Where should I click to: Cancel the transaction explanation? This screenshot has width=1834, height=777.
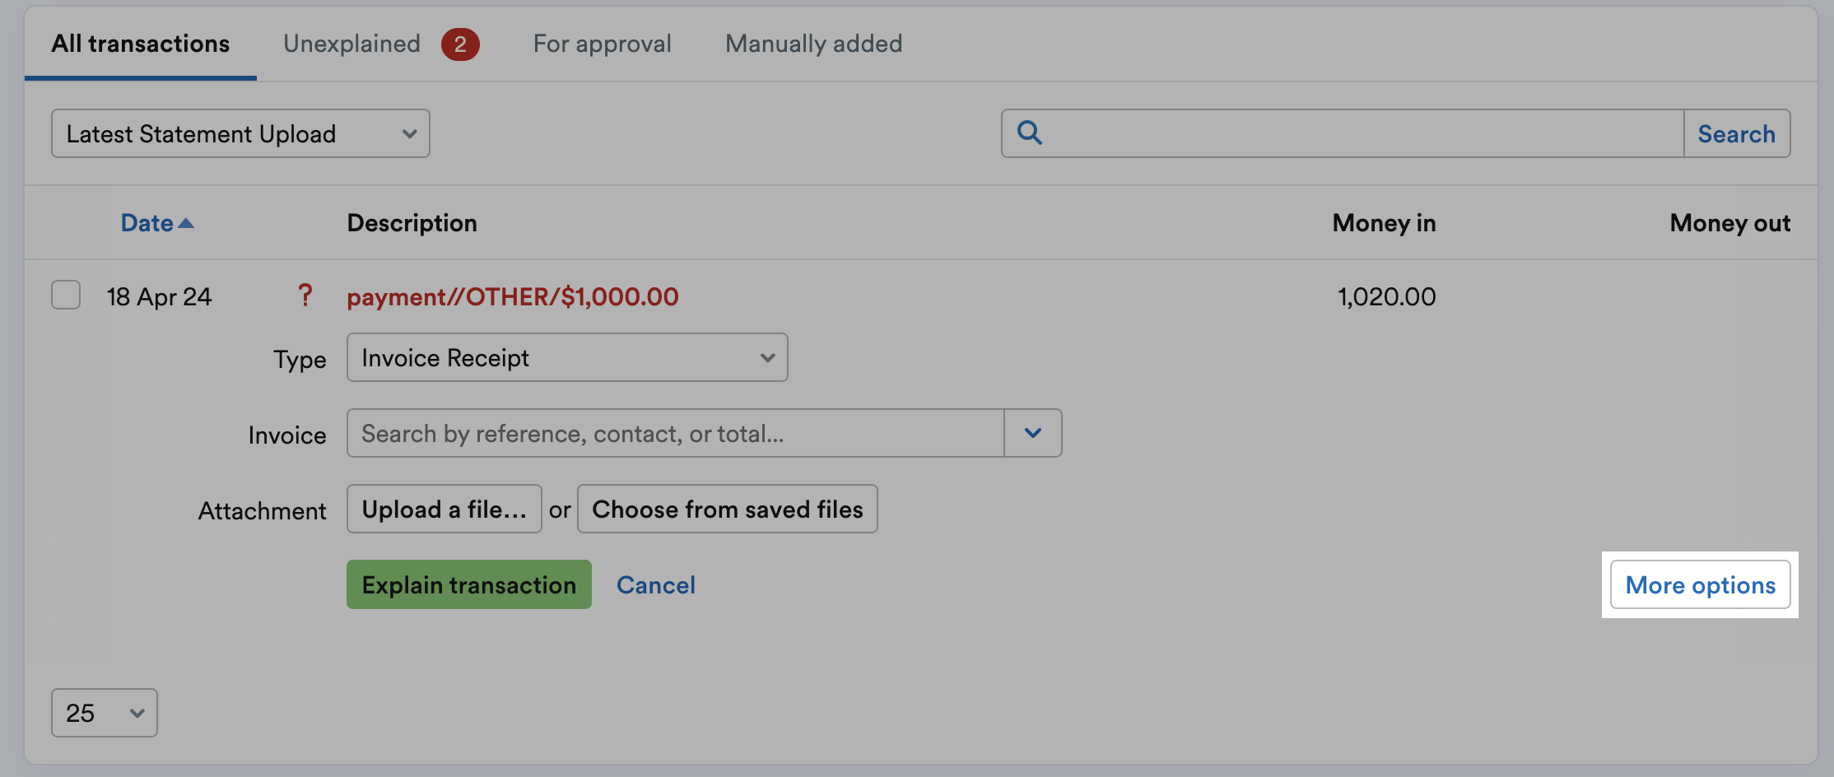[x=655, y=584]
